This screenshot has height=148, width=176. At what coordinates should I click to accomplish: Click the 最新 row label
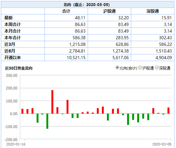9,18
